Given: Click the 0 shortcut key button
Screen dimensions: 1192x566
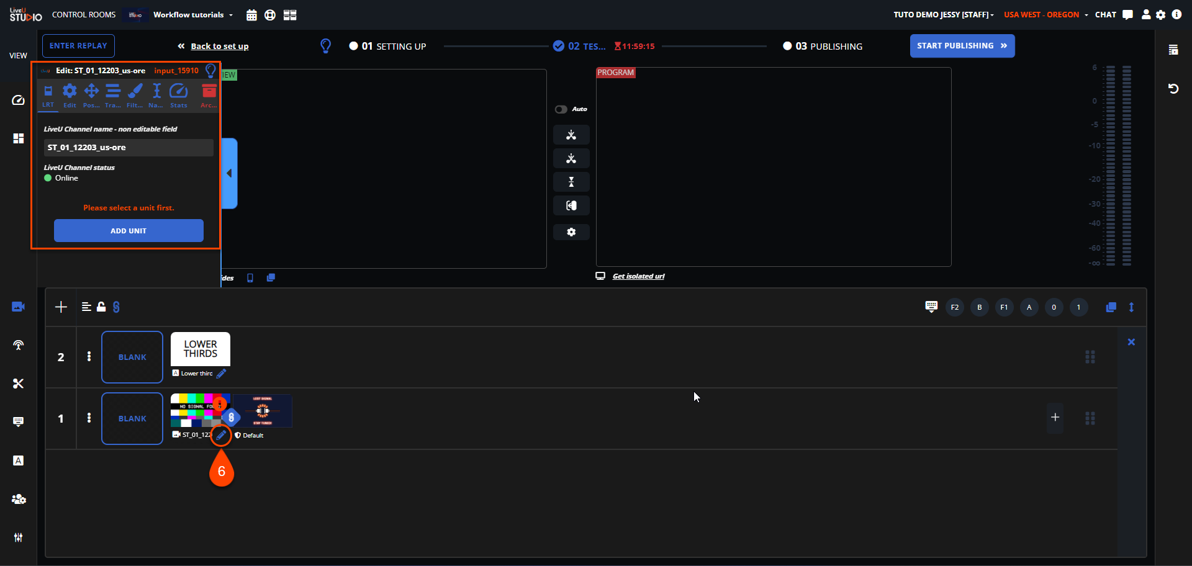Looking at the screenshot, I should [x=1054, y=307].
